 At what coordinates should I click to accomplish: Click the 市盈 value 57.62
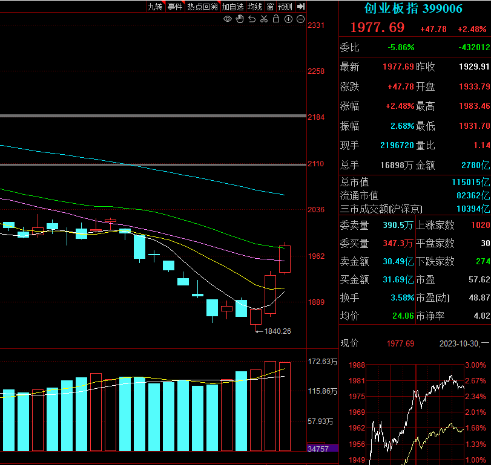479,279
